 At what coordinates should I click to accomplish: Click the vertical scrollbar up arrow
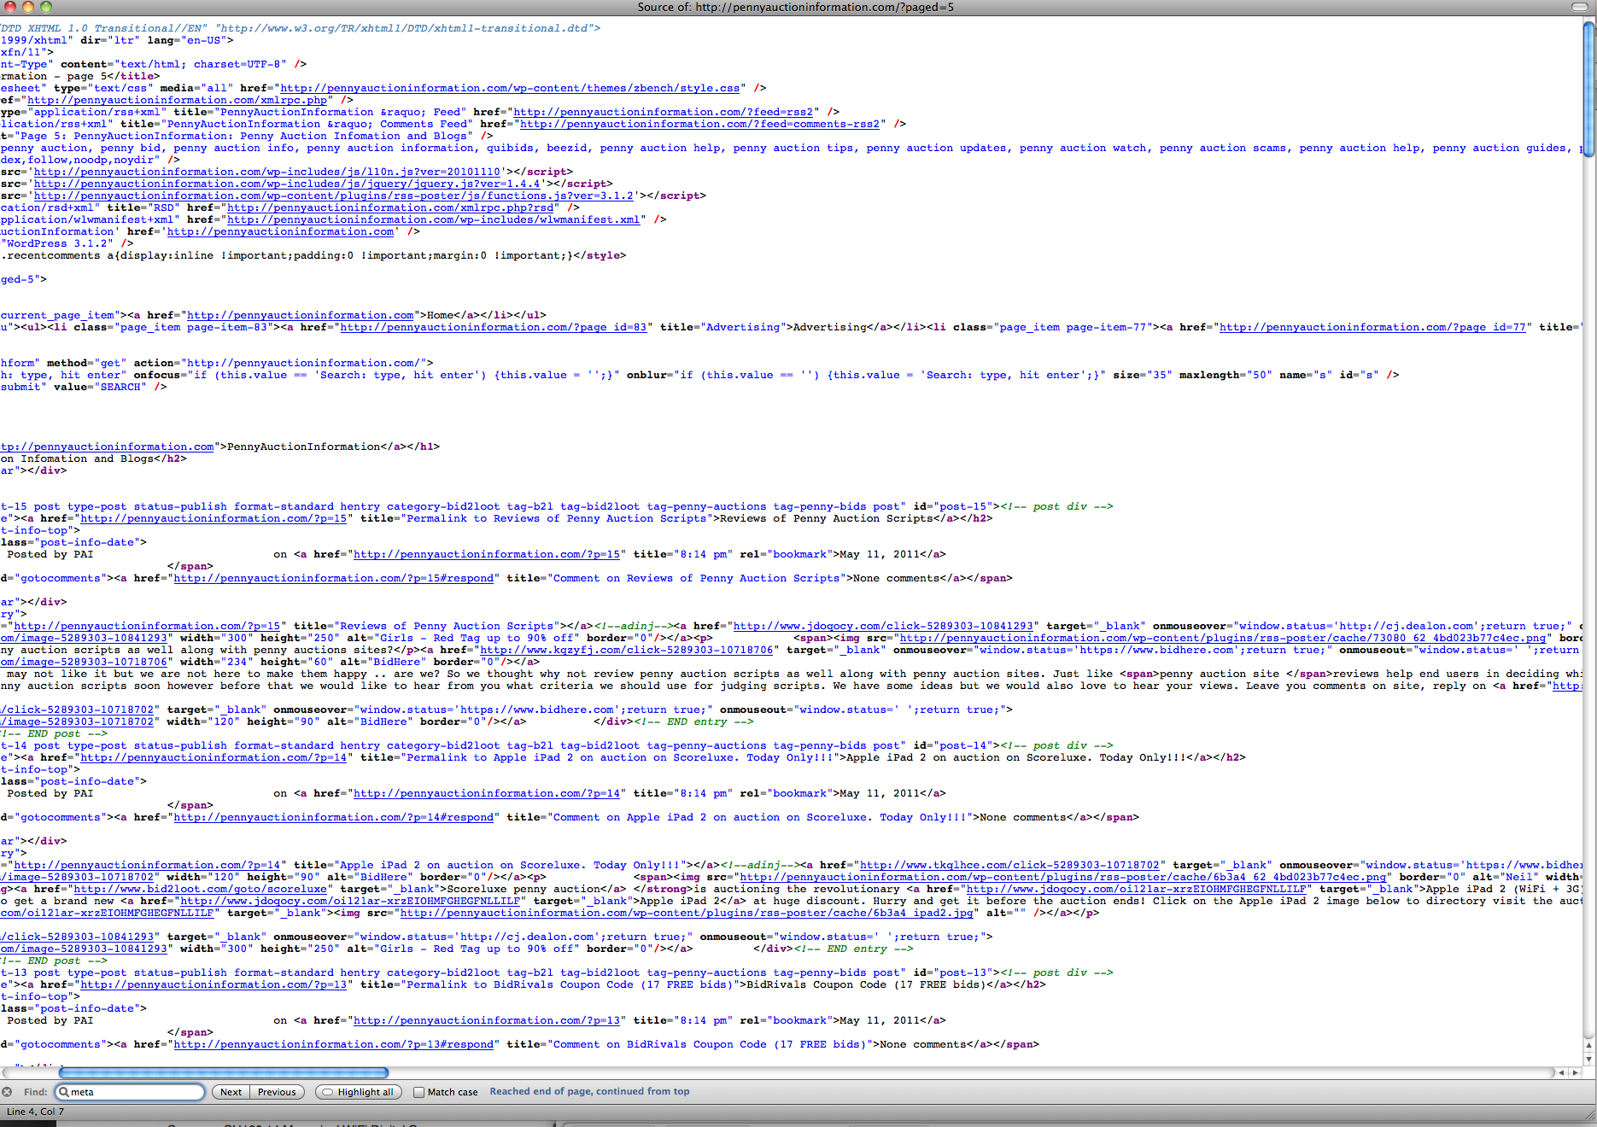[x=1589, y=1045]
